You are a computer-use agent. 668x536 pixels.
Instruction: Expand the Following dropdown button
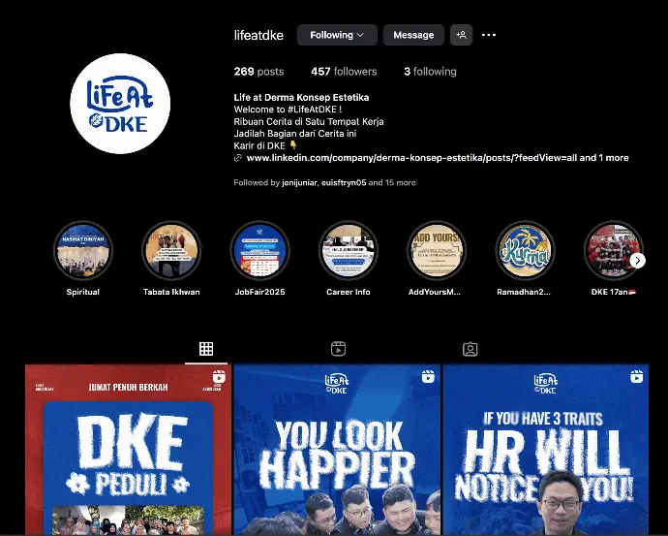(x=337, y=35)
